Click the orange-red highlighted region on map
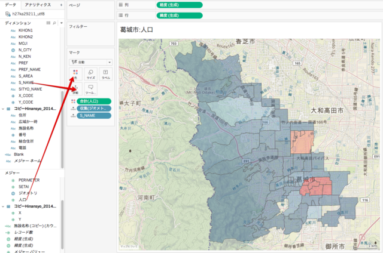The image size is (383, 253). (315, 186)
